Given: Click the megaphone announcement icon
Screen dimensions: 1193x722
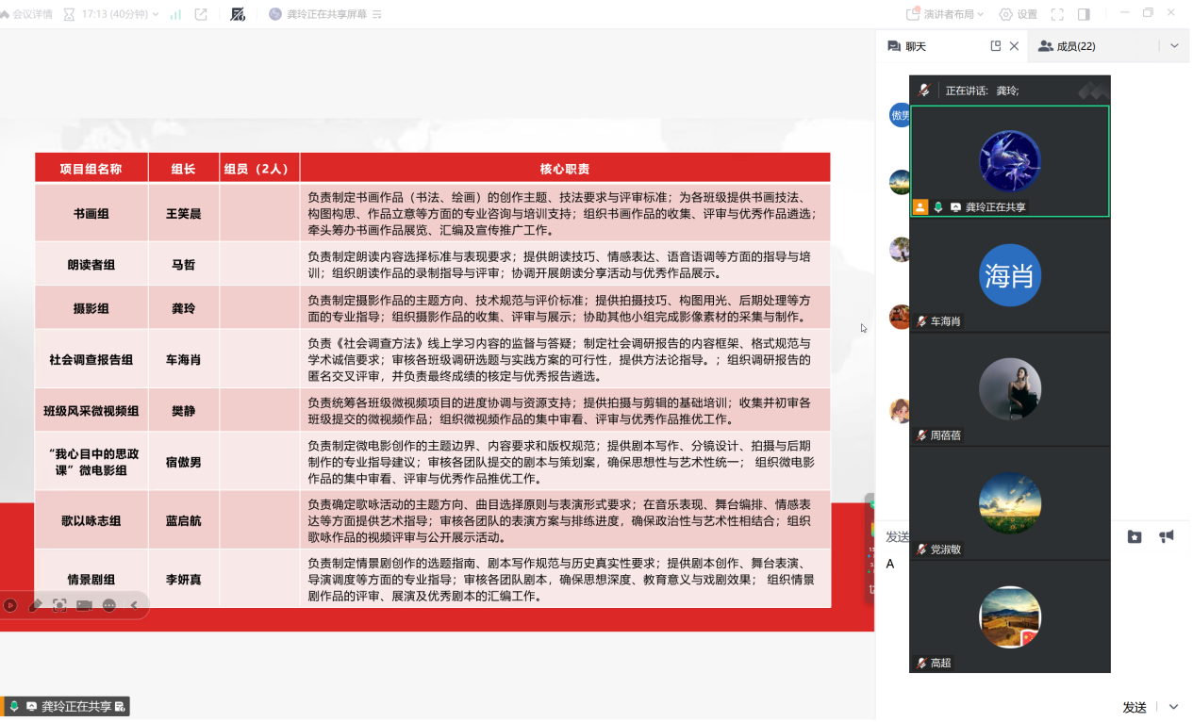Looking at the screenshot, I should click(1167, 536).
